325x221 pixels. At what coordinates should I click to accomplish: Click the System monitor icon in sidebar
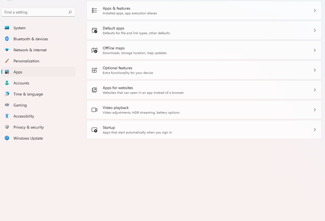pyautogui.click(x=7, y=28)
